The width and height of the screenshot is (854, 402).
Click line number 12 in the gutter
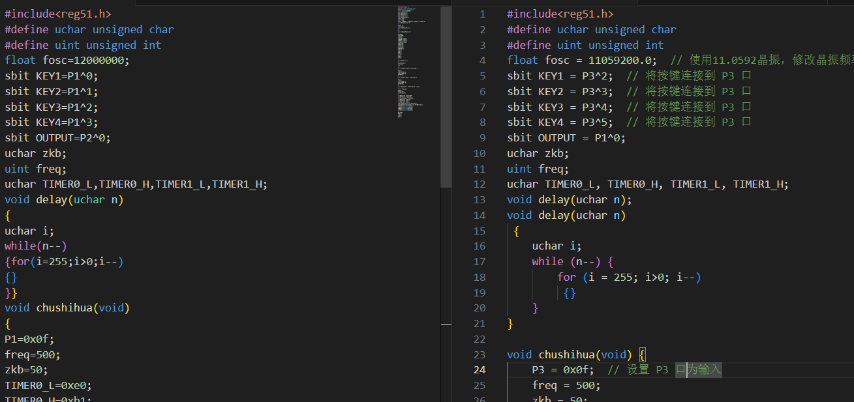480,184
